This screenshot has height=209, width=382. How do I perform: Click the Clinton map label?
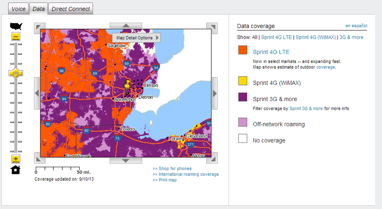click(150, 85)
